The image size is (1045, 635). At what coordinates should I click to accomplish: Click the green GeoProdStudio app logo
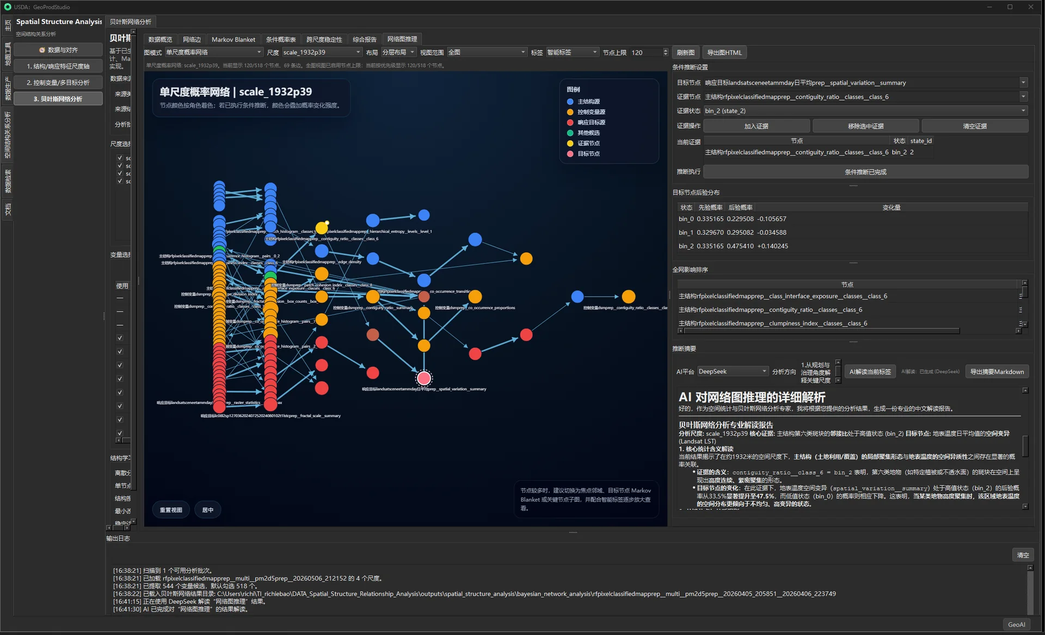(8, 7)
